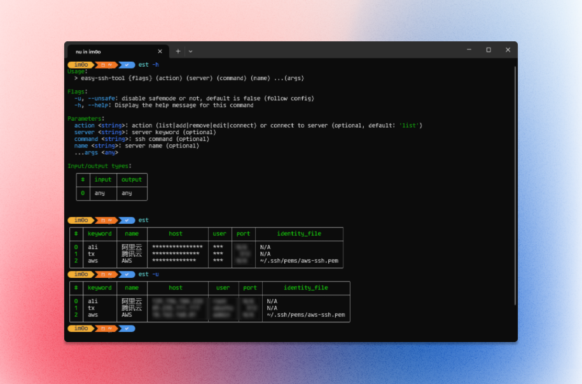Click the green 'list' default value
The width and height of the screenshot is (582, 384).
(x=409, y=126)
